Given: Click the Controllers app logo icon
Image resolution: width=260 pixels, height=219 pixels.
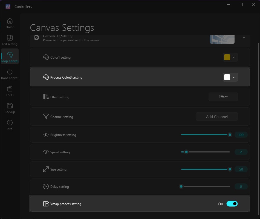Looking at the screenshot, I should coord(8,7).
